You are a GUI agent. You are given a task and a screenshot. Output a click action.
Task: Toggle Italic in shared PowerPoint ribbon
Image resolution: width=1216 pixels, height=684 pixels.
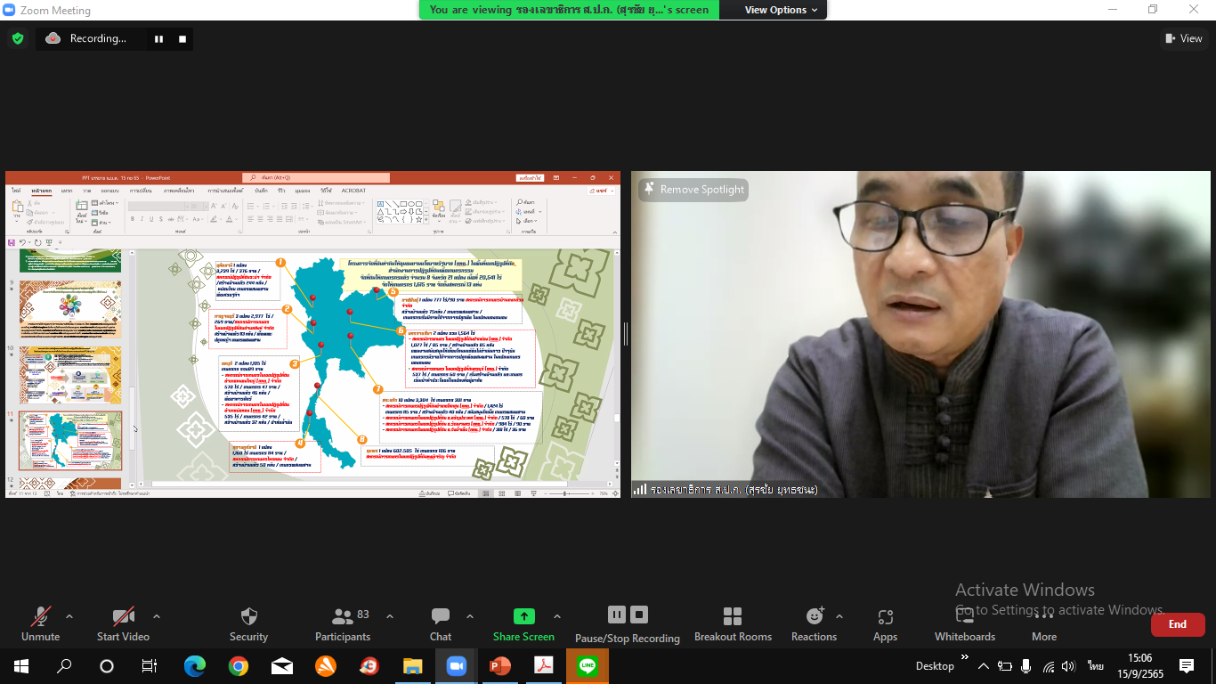tap(142, 219)
